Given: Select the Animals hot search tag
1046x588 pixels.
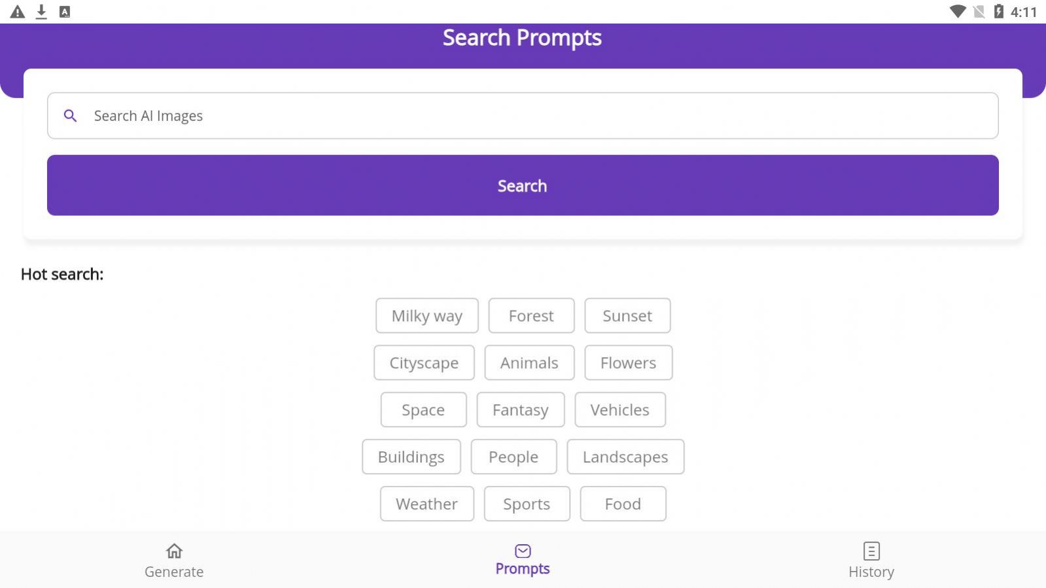Looking at the screenshot, I should (x=529, y=362).
